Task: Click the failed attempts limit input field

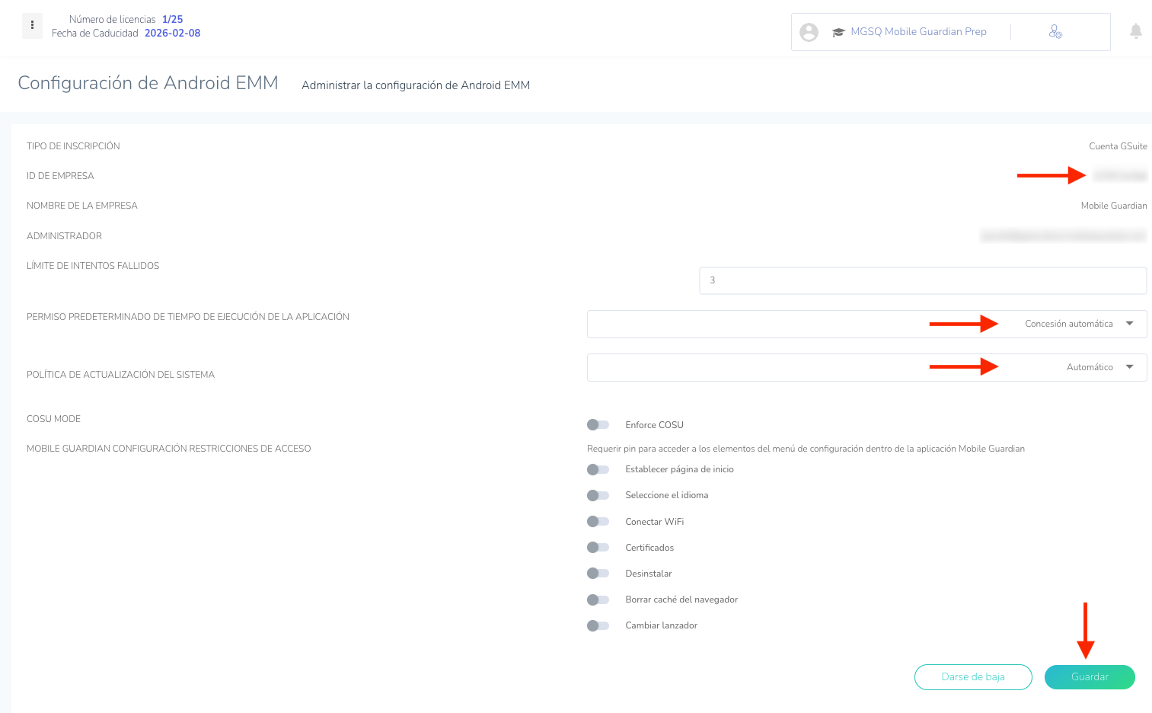Action: pyautogui.click(x=922, y=280)
